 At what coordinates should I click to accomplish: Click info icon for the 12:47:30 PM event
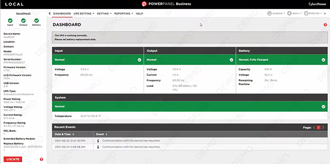pyautogui.click(x=98, y=141)
